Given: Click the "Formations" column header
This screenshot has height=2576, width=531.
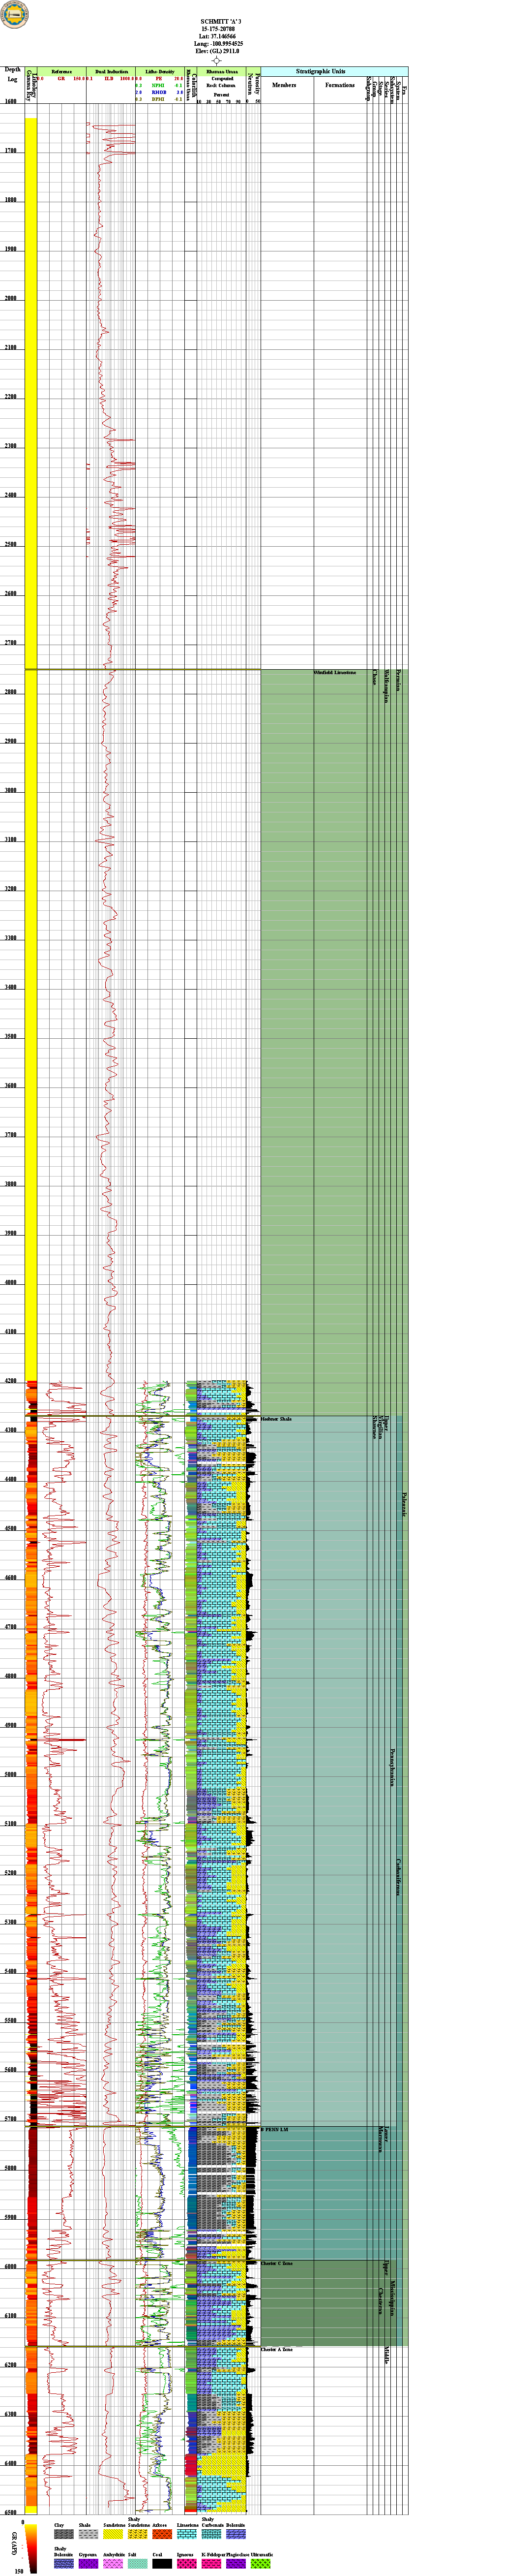Looking at the screenshot, I should pos(340,85).
